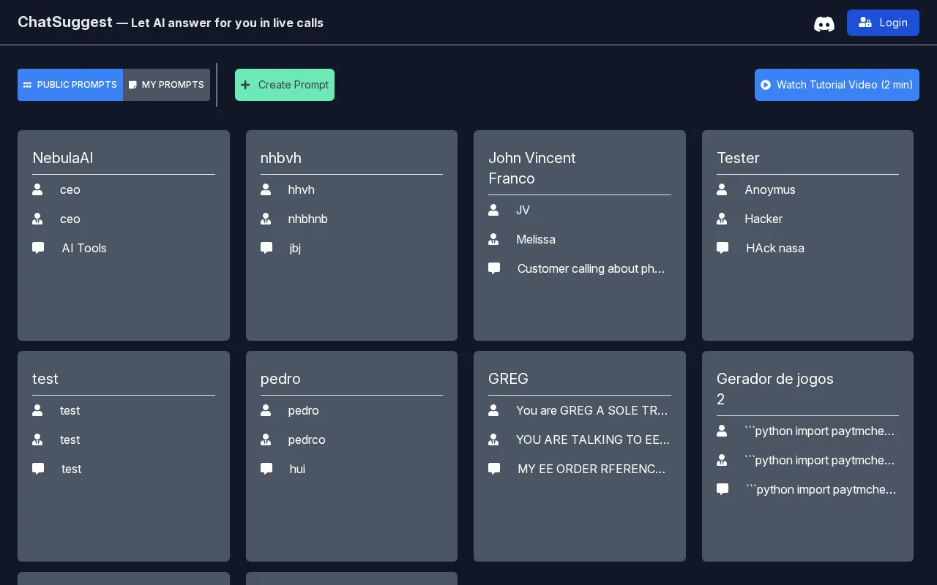This screenshot has width=937, height=585.
Task: Click the grid icon in Public Prompts tab
Action: tap(27, 85)
